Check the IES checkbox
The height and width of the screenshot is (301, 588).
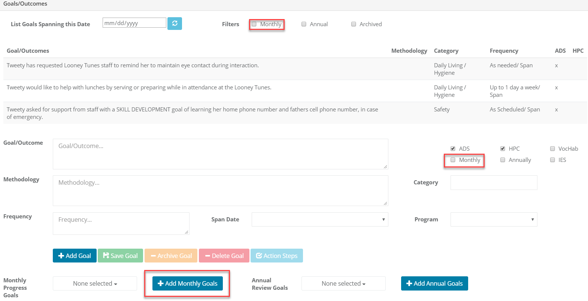552,160
